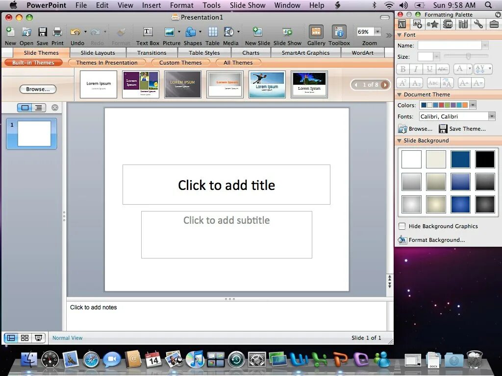Toggle Bold formatting
The height and width of the screenshot is (376, 502).
click(x=403, y=69)
